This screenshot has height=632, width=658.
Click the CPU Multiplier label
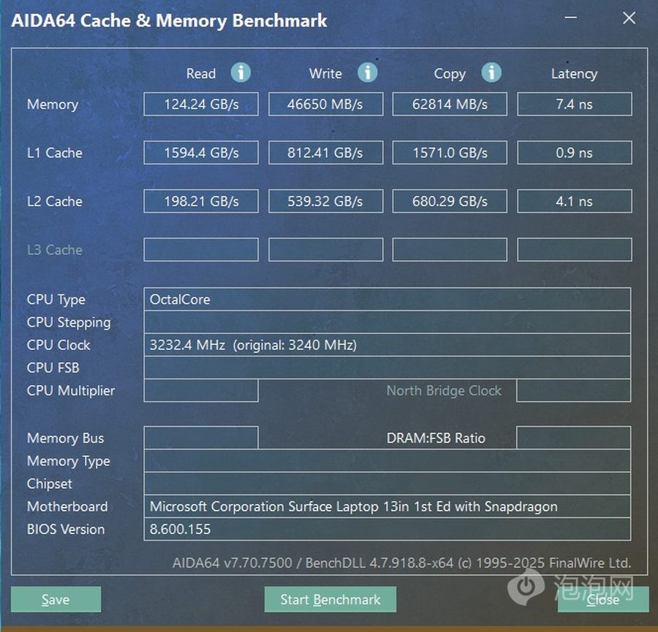(x=71, y=391)
